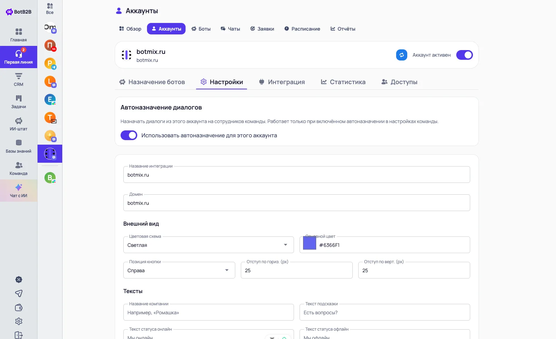Select the П account avatar with hh badge
The image size is (556, 339).
(50, 45)
